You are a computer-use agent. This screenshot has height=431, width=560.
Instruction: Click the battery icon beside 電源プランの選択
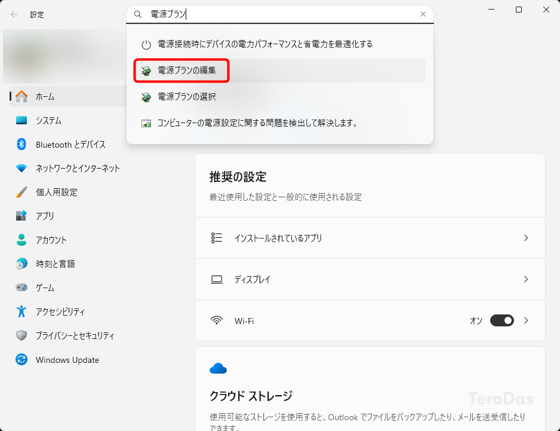coord(146,97)
